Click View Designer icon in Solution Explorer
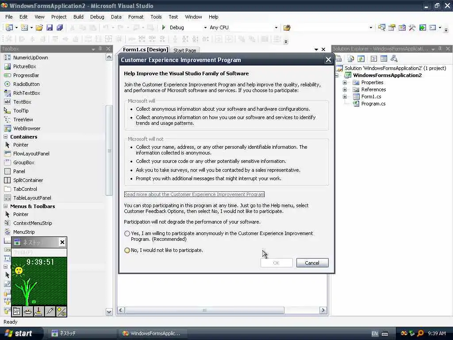Viewport: 453px width, 340px height. pyautogui.click(x=384, y=59)
